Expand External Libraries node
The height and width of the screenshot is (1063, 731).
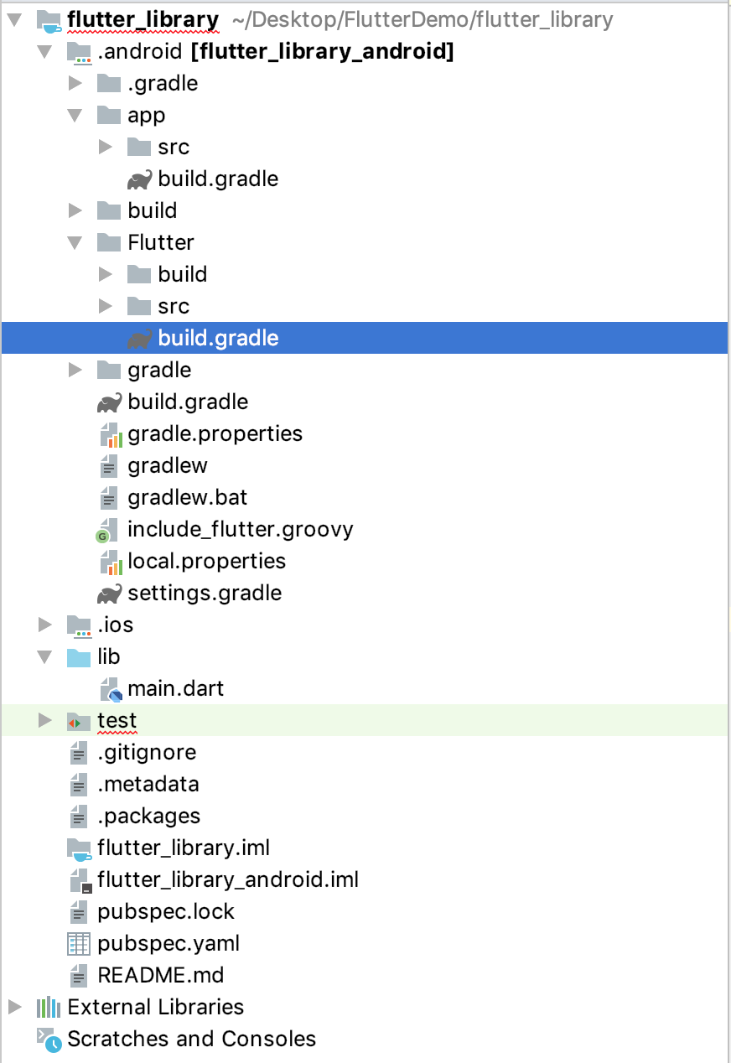(15, 1007)
